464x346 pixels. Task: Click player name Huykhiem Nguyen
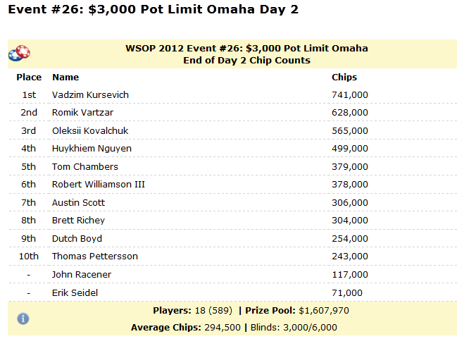[x=92, y=149]
